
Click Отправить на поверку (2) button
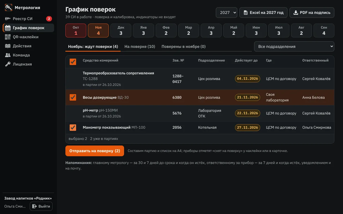tap(95, 151)
